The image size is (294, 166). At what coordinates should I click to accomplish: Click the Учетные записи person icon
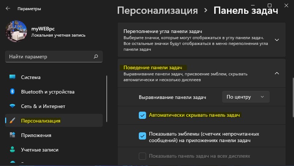coord(12,149)
